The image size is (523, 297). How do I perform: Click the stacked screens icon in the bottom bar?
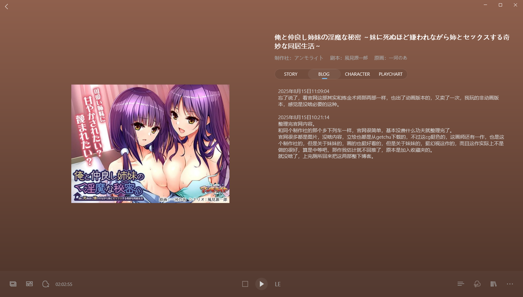(13, 284)
